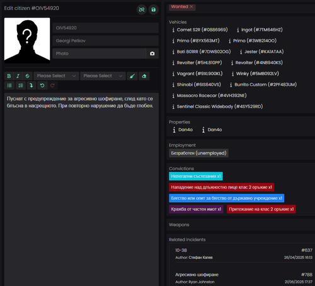Click the Притежание на клас 2 оръжие tag
315x286 pixels.
pos(261,209)
